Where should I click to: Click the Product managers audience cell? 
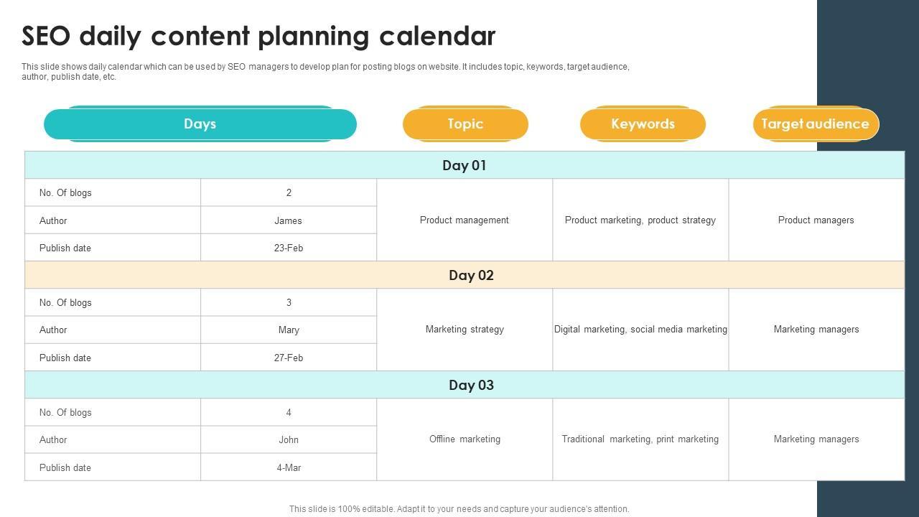[816, 220]
